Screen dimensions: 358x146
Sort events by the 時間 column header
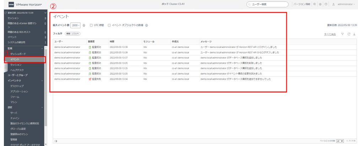[112, 41]
